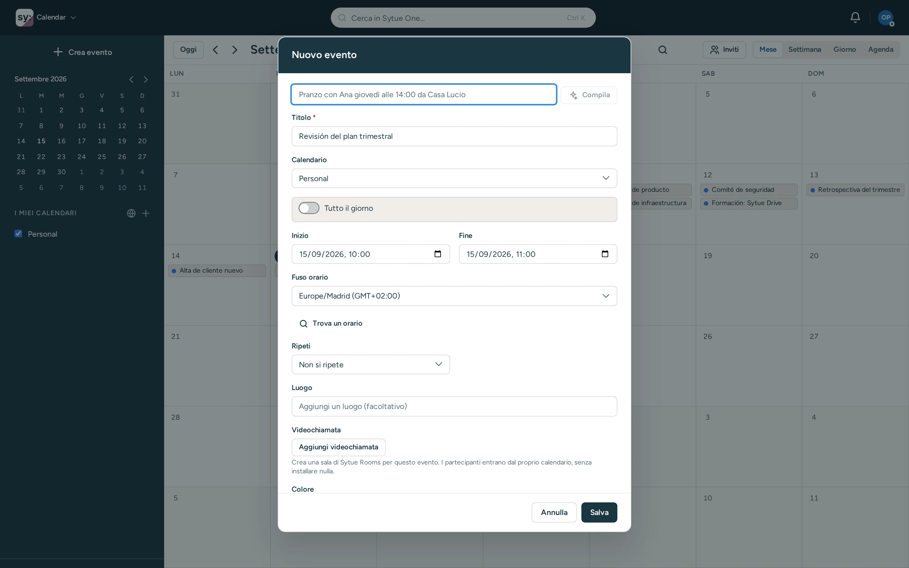Click the Luogo input field
This screenshot has width=909, height=568.
[454, 406]
